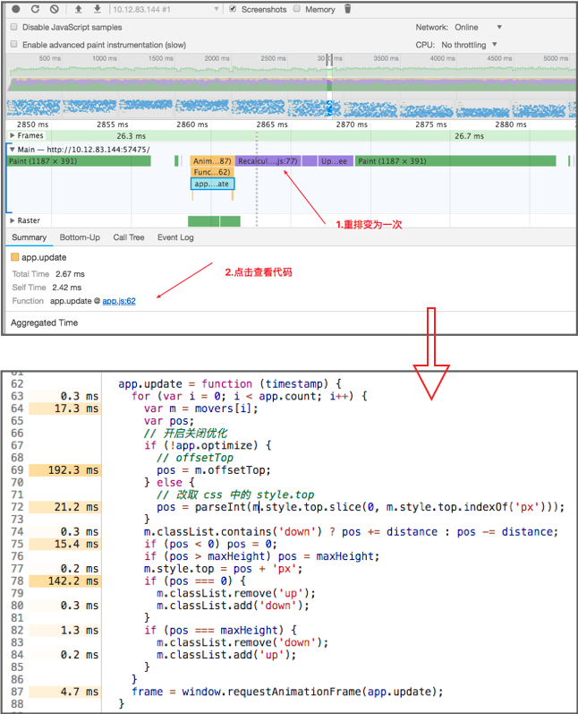Click the 17.3 ms timing on line 64
The height and width of the screenshot is (714, 578).
coord(76,409)
